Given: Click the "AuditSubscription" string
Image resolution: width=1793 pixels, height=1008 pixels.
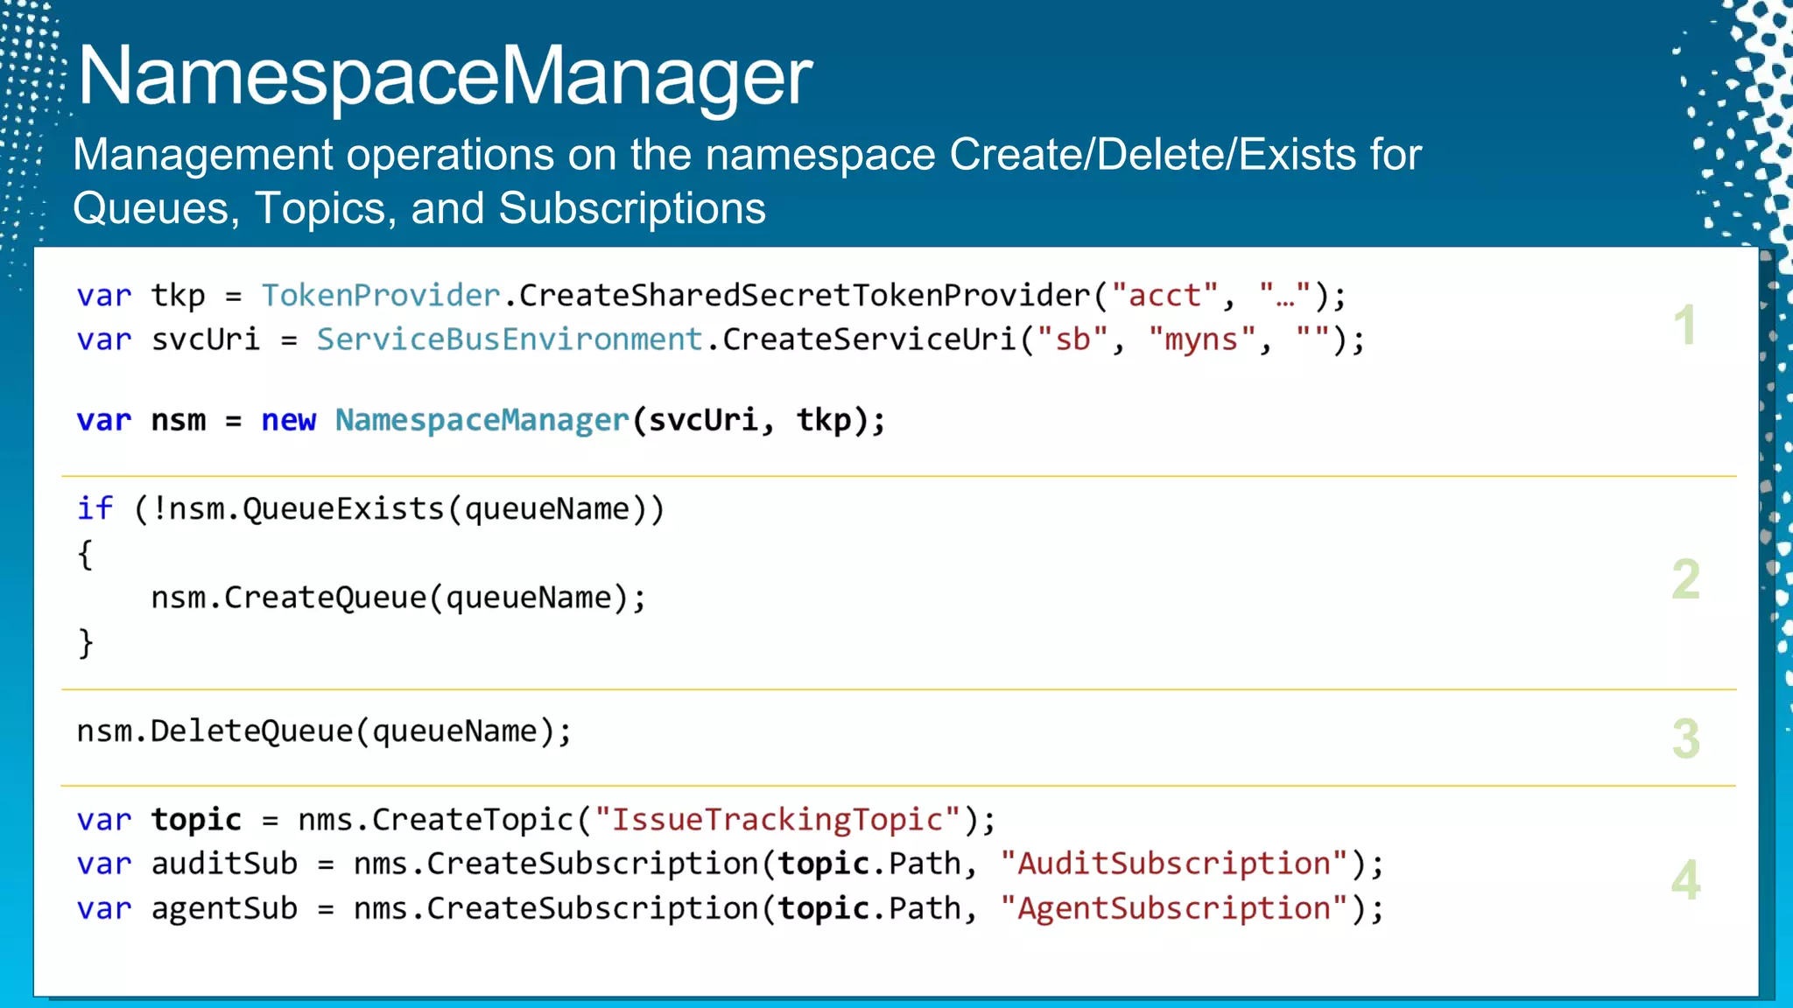Looking at the screenshot, I should pos(1174,864).
